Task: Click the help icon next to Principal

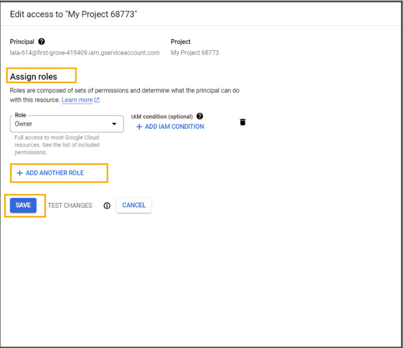Action: (41, 42)
